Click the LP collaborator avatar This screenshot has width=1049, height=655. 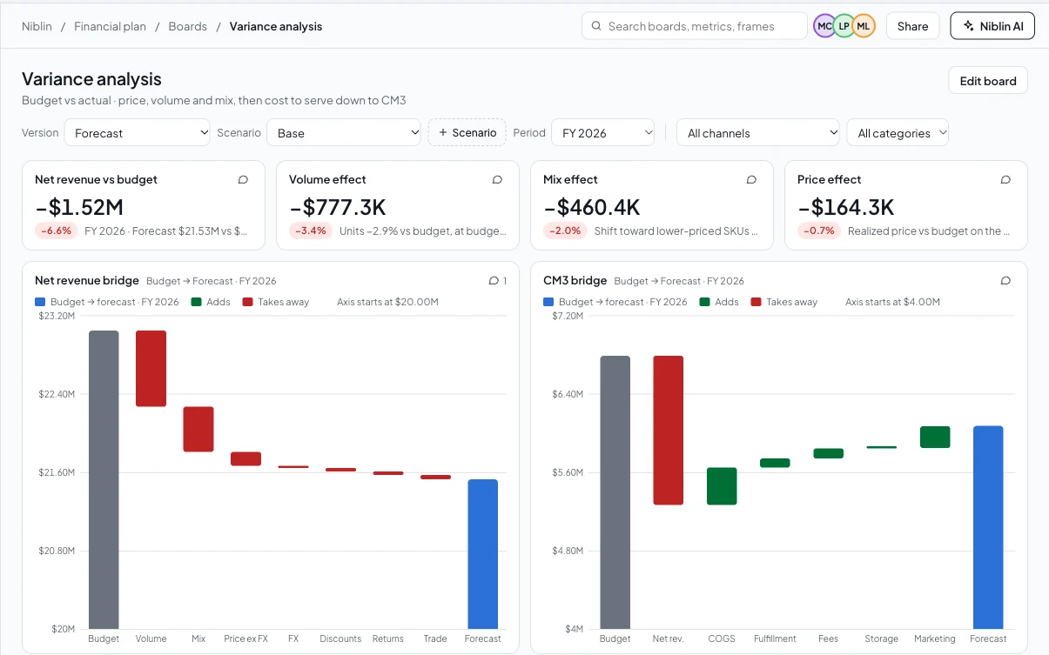point(844,26)
